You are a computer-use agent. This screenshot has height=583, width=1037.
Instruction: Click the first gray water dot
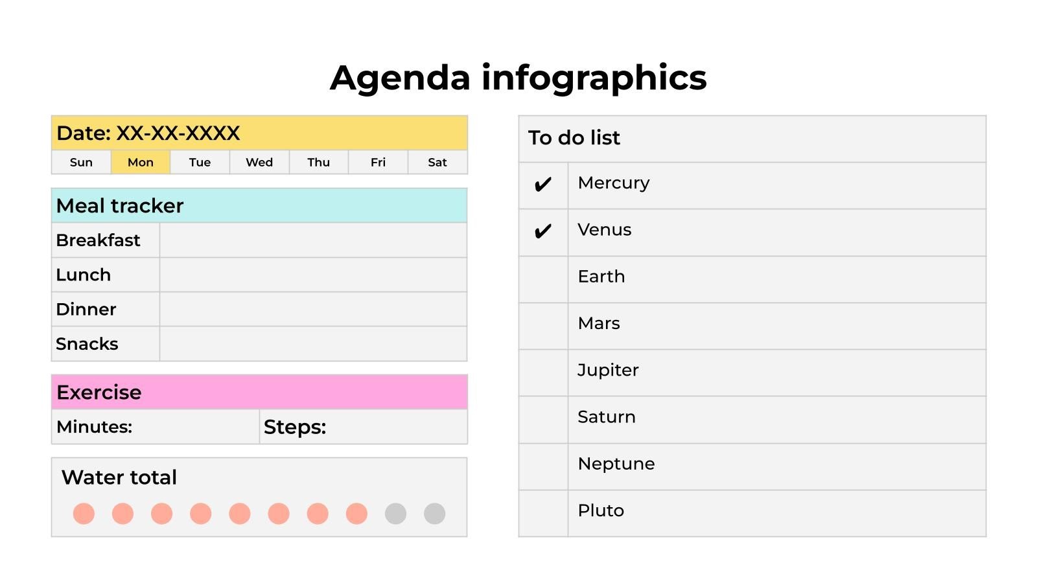tap(395, 514)
